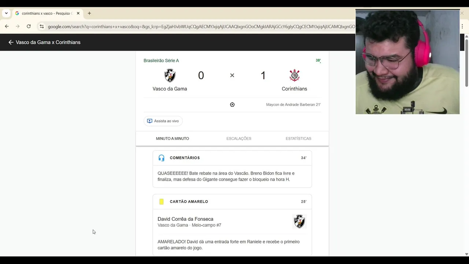Click the webcam video overlay
This screenshot has height=264, width=469.
click(x=407, y=62)
